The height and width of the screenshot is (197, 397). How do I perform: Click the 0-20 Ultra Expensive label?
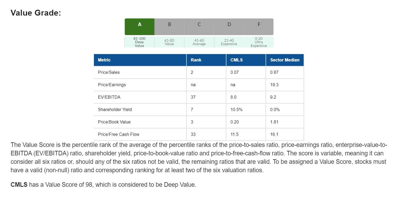259,42
